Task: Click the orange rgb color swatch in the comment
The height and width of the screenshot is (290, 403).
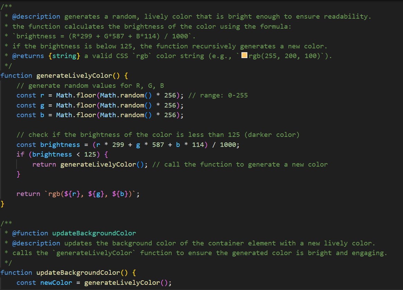Action: [244, 56]
